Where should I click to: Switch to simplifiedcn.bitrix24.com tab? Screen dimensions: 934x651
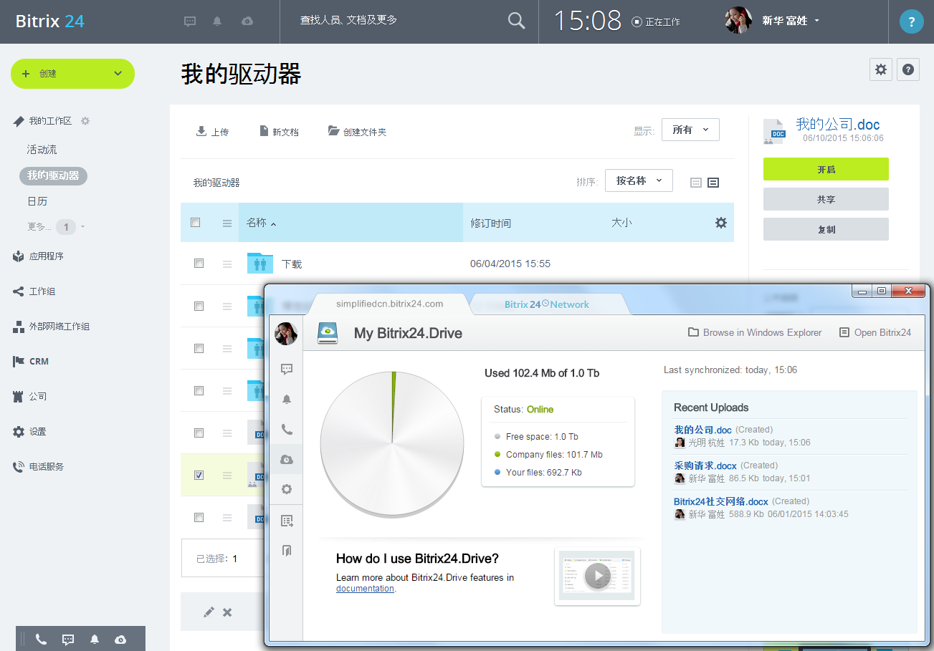pos(389,304)
